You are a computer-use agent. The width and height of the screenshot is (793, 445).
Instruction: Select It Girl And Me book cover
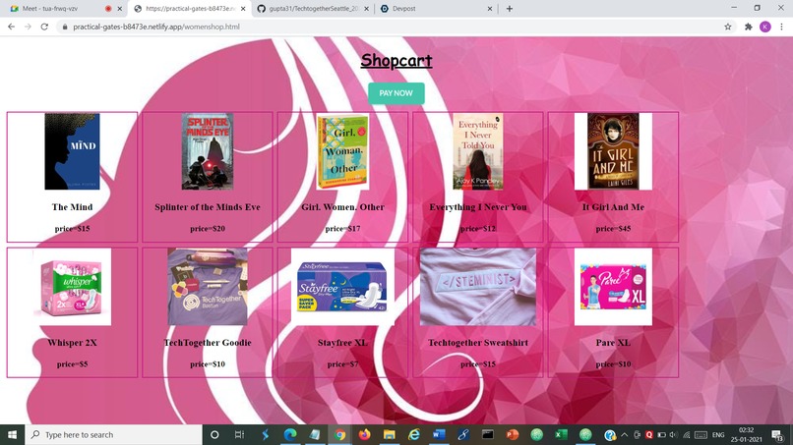(x=613, y=151)
